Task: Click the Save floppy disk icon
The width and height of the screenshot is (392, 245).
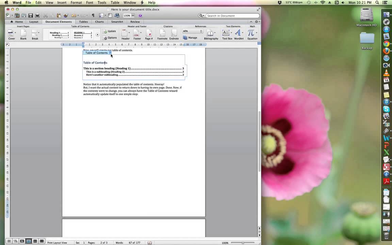Action: click(31, 16)
